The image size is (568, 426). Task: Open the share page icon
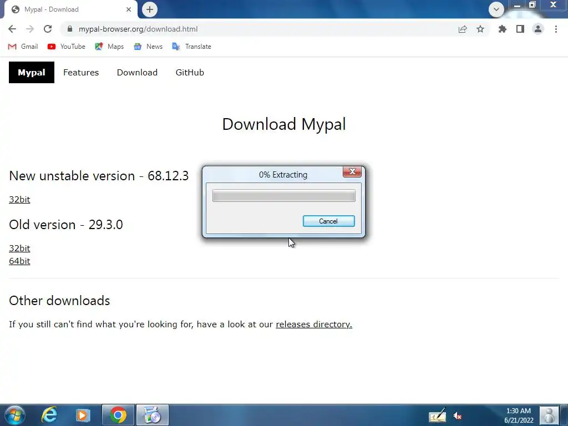tap(463, 29)
